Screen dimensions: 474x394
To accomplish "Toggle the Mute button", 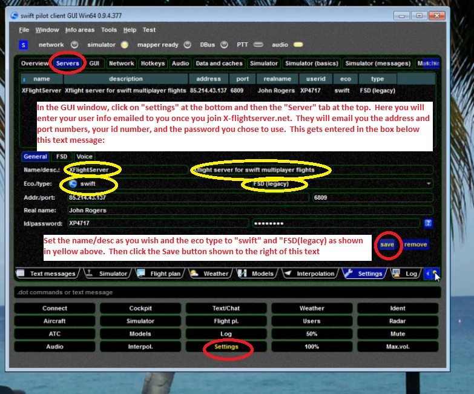I will pos(397,334).
